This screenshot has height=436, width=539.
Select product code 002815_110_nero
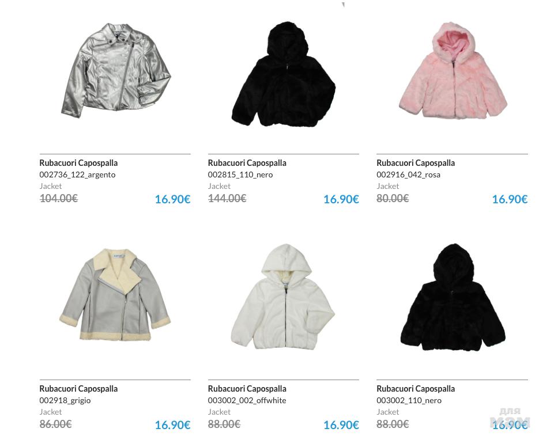point(240,175)
